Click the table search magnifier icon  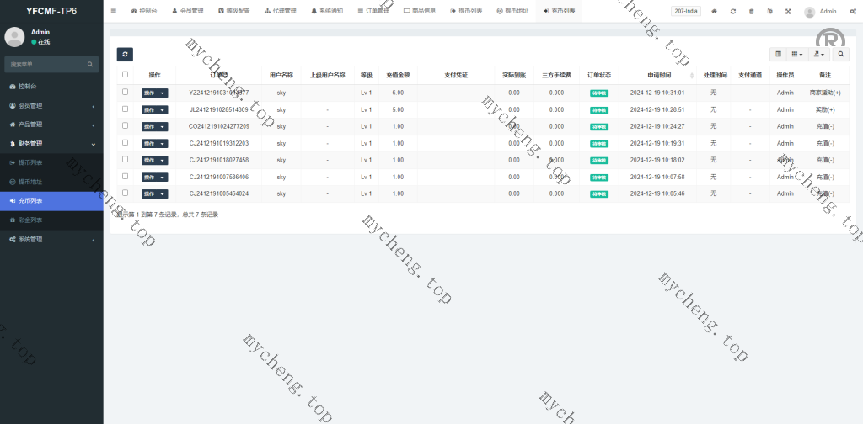click(x=841, y=54)
